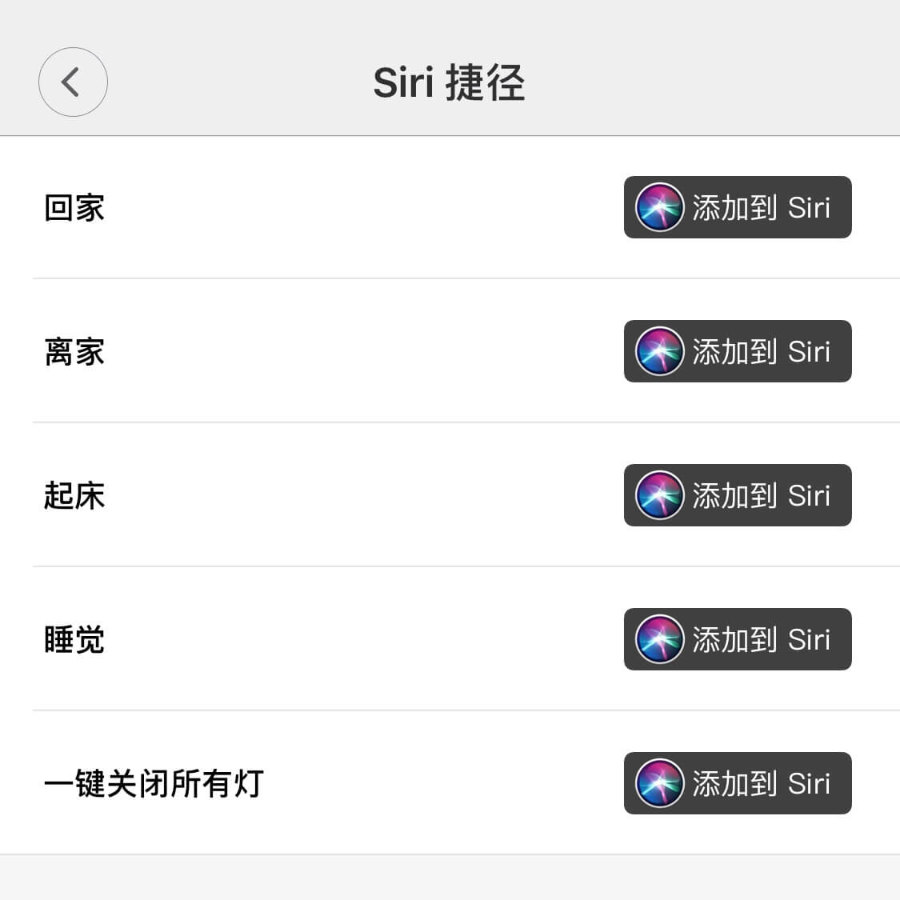This screenshot has height=900, width=900.
Task: Select the 回家 shortcut label
Action: pos(74,208)
